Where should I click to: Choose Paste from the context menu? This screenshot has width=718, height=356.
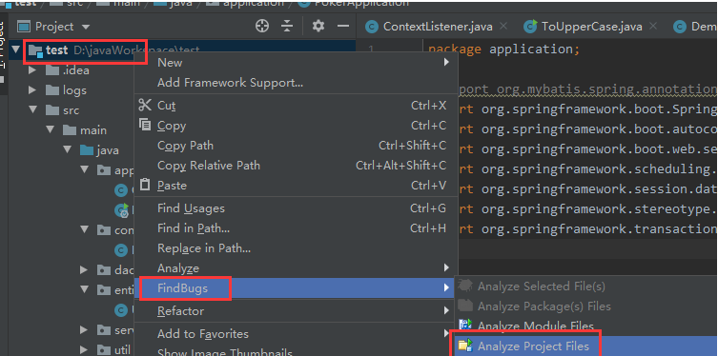(296, 185)
